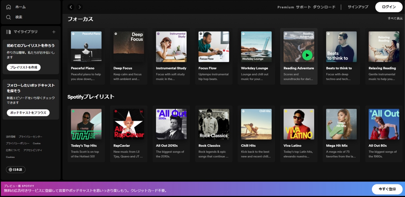Click the 'Chill Hits' title text
The height and width of the screenshot is (197, 405).
(x=248, y=146)
